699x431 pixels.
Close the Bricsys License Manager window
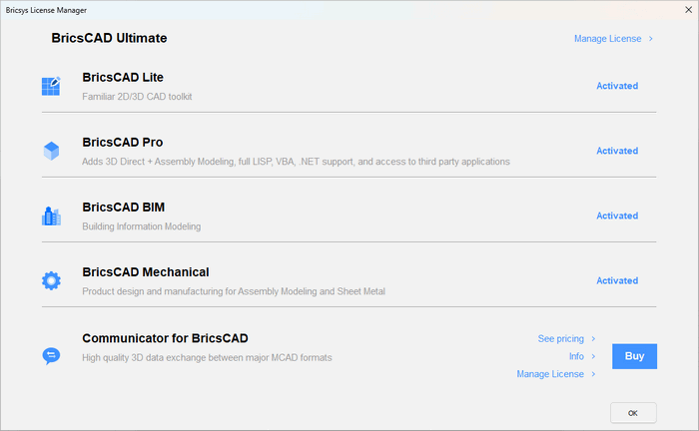[x=684, y=10]
